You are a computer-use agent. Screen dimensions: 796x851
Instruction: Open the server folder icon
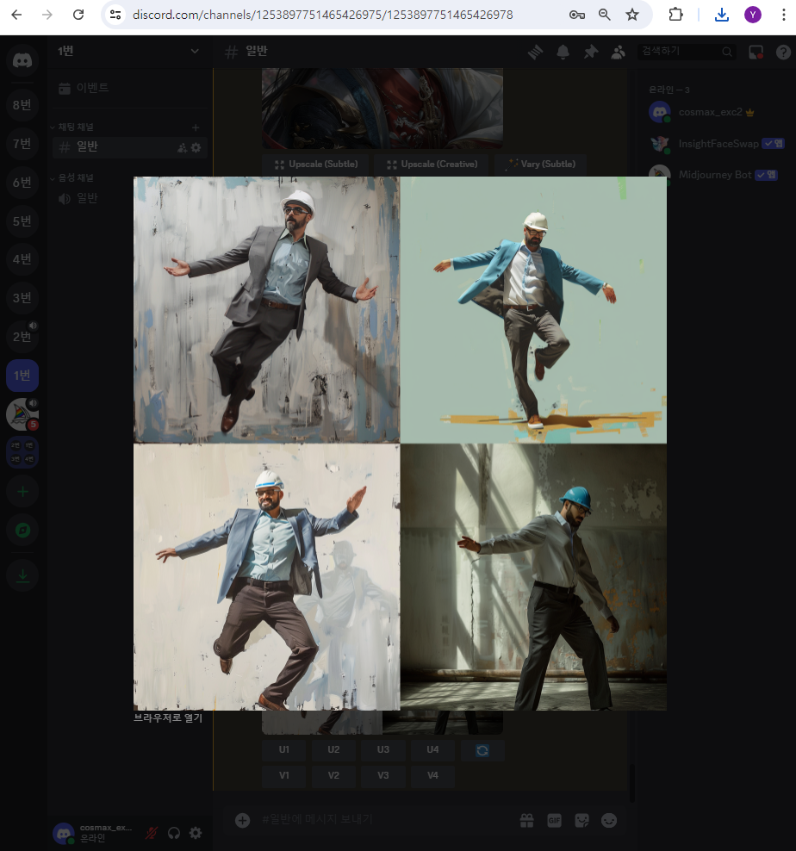coord(22,452)
